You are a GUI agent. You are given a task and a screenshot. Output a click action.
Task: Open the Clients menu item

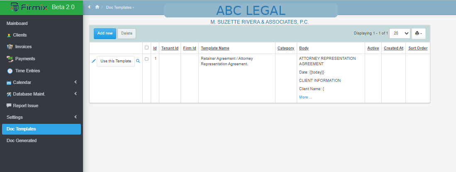click(x=20, y=35)
